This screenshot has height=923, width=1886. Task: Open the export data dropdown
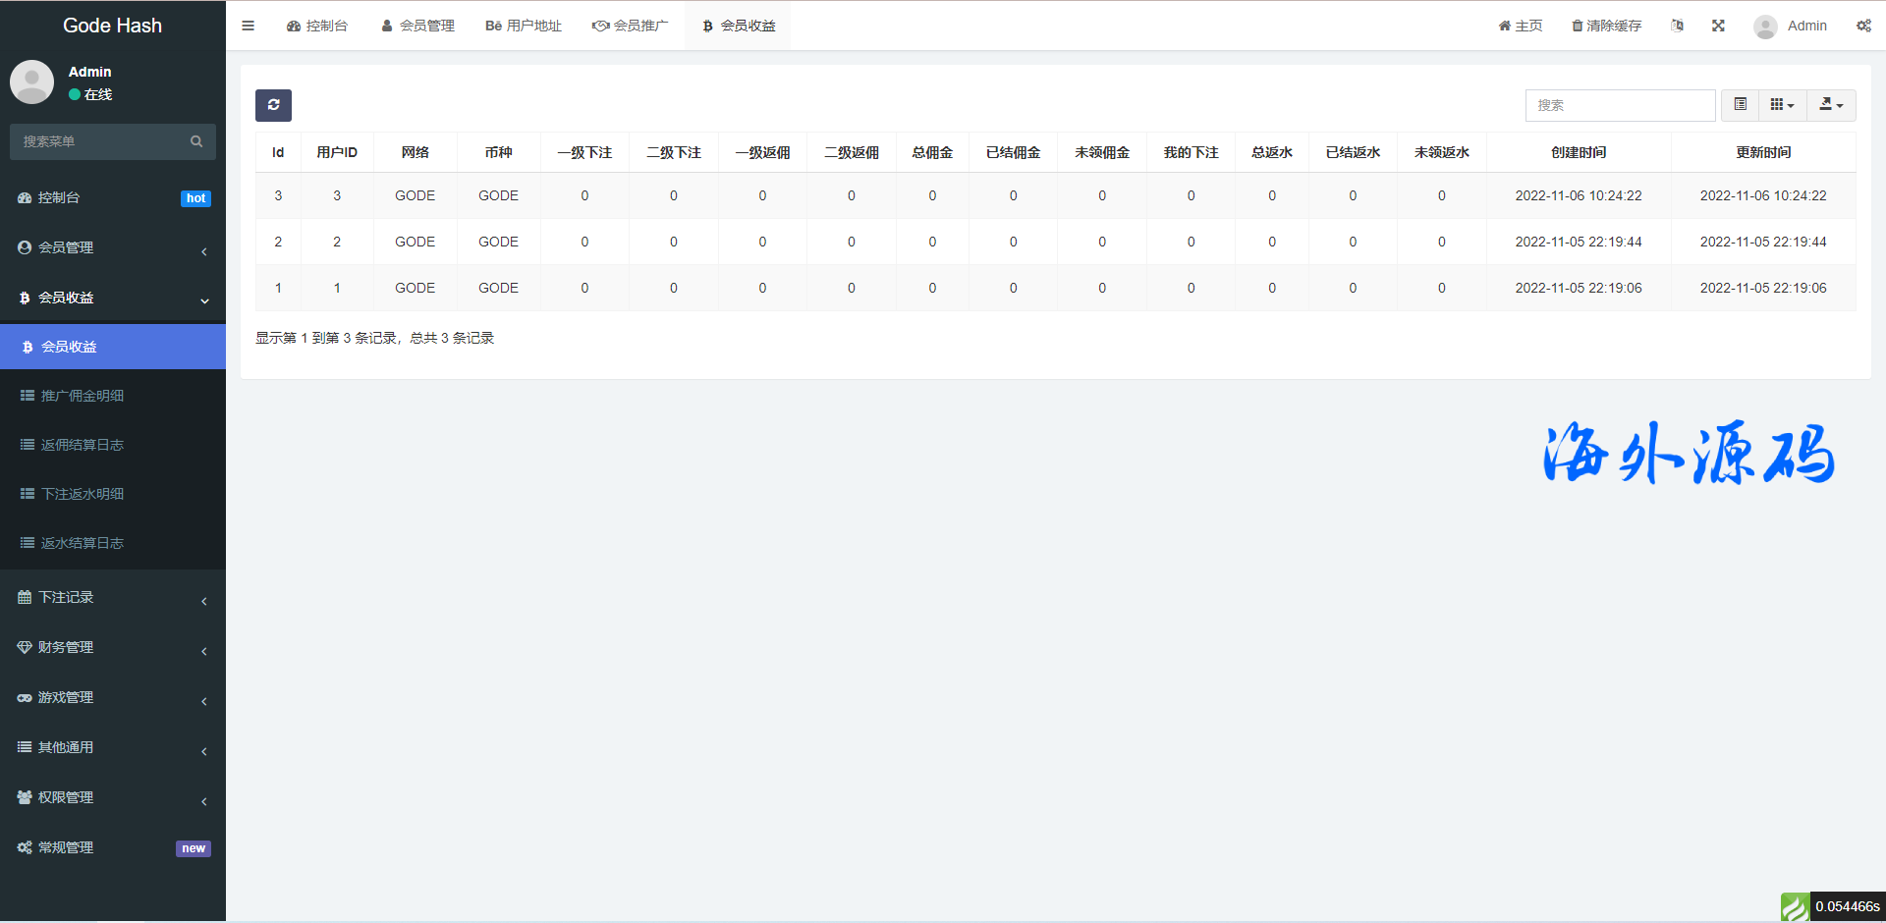tap(1831, 105)
